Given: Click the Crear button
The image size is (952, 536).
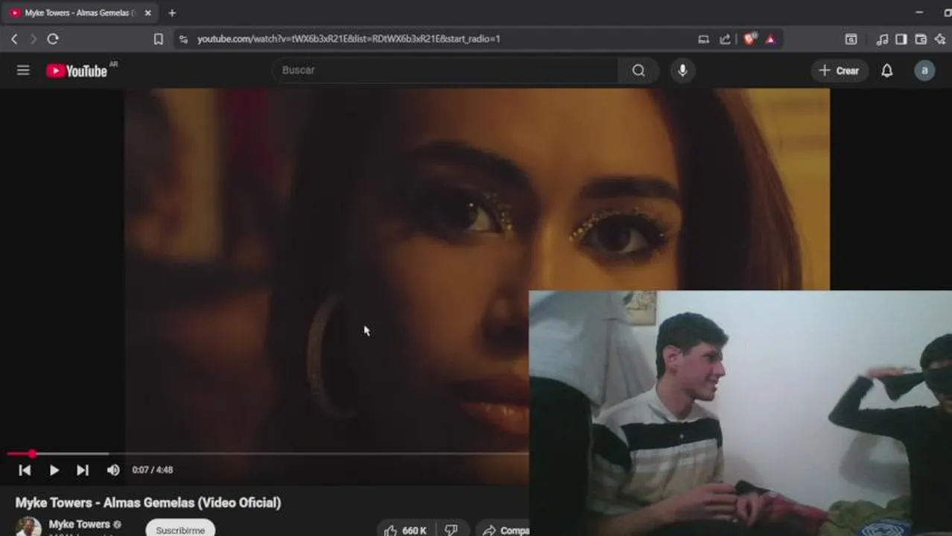Looking at the screenshot, I should tap(840, 71).
